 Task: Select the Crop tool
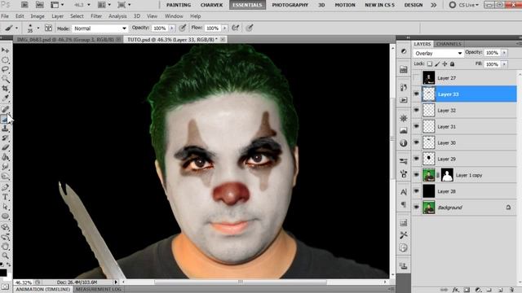coord(6,89)
